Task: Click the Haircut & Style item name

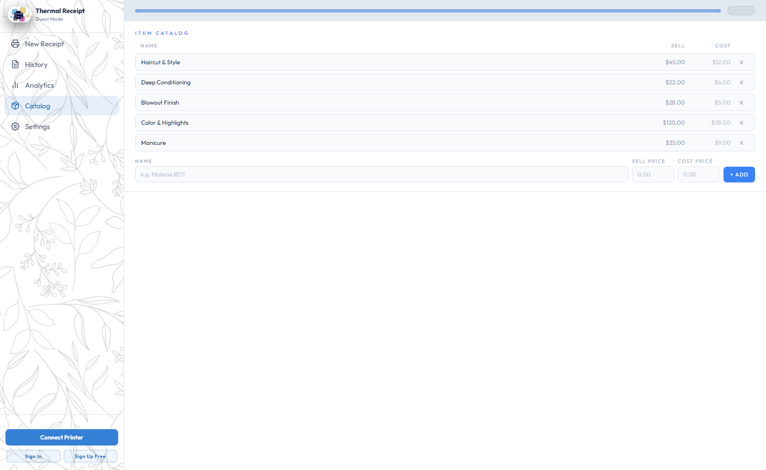Action: click(x=161, y=62)
